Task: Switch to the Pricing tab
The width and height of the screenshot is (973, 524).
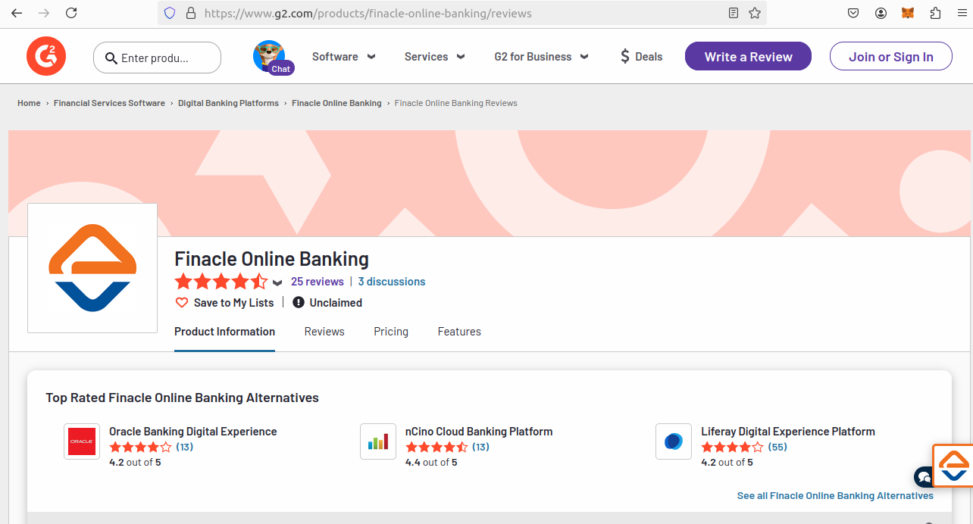Action: tap(391, 332)
